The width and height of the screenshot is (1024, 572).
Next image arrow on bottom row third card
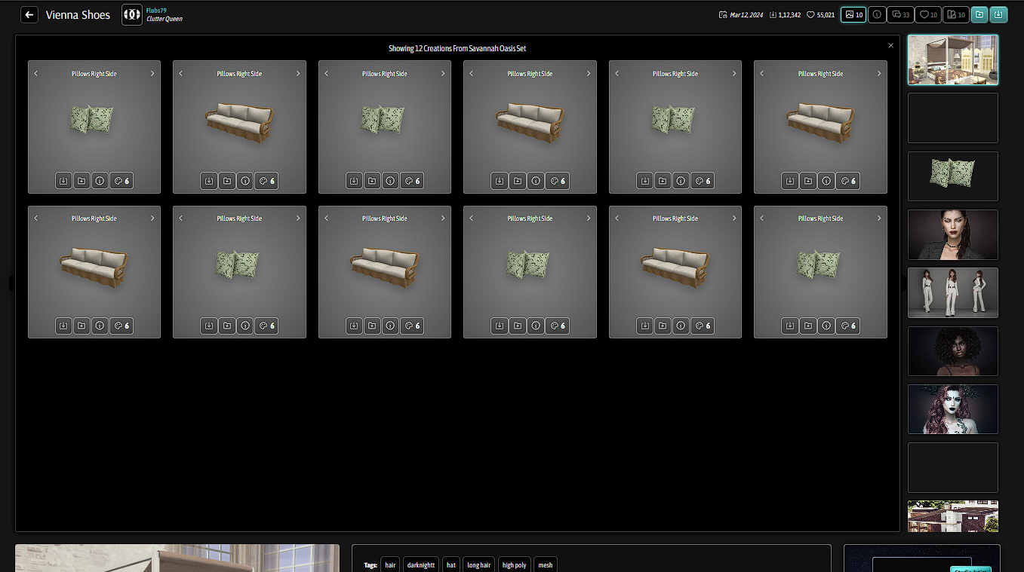(x=443, y=219)
